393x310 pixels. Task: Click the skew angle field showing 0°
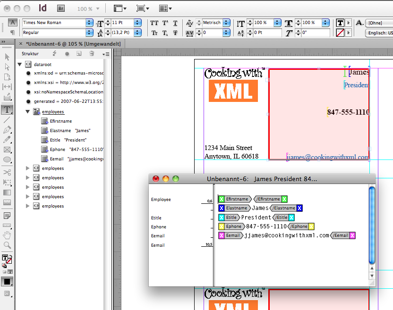(x=316, y=33)
